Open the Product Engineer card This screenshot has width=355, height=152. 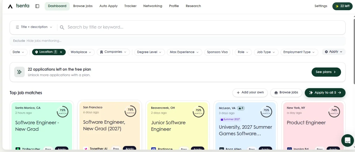tap(313, 126)
